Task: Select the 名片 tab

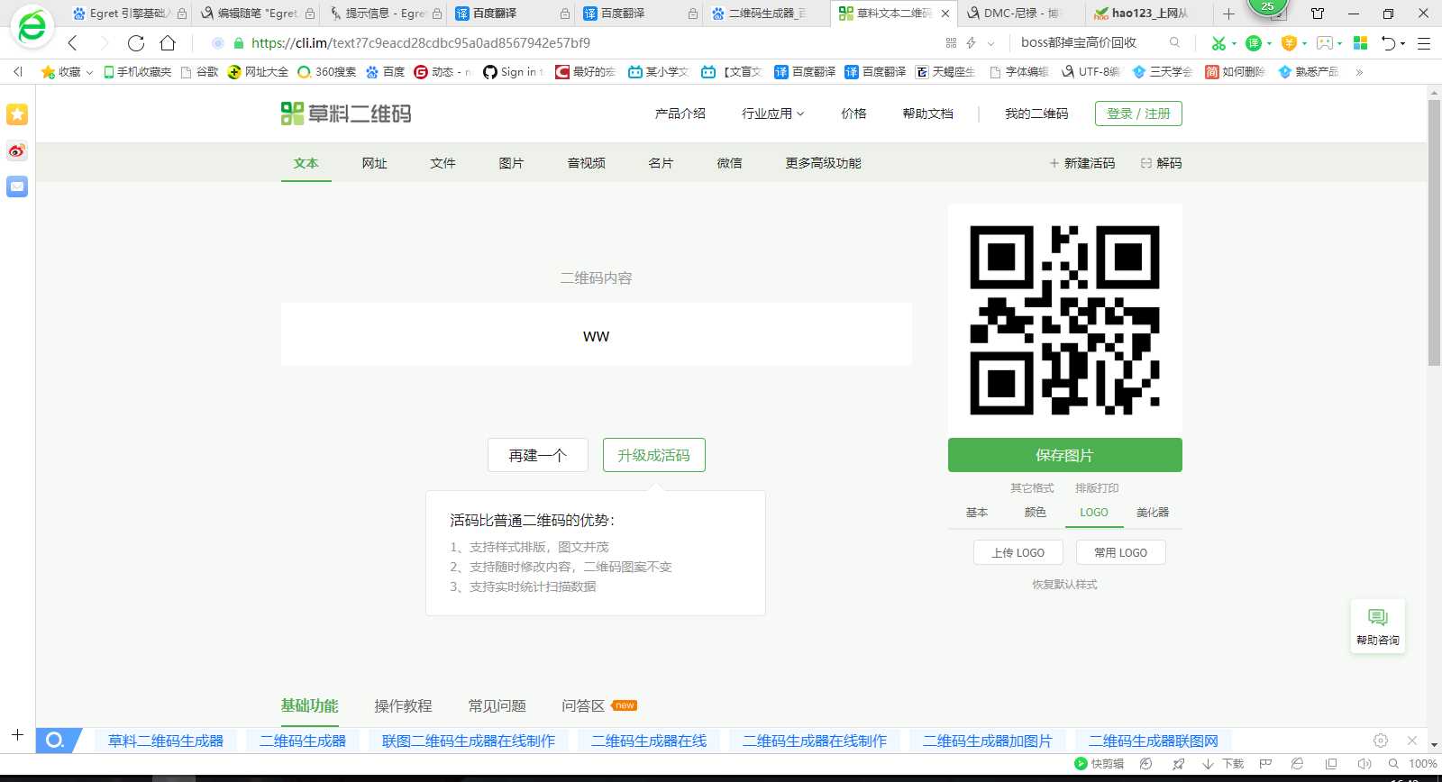Action: pos(662,163)
